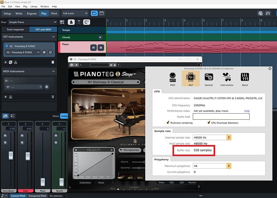The height and width of the screenshot is (198, 277).
Task: Toggle the lower zone panel button
Action: [x=102, y=13]
